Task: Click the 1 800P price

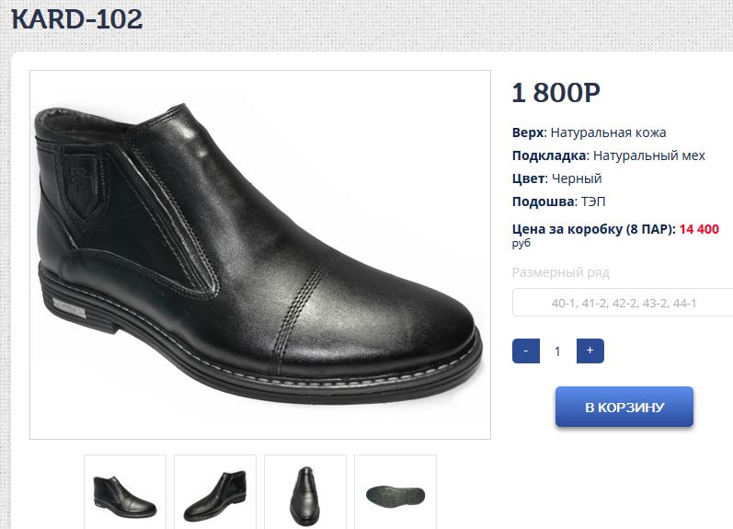Action: [555, 93]
